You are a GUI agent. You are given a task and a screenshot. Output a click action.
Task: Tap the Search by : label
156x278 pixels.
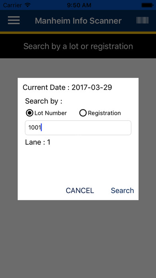pyautogui.click(x=44, y=101)
